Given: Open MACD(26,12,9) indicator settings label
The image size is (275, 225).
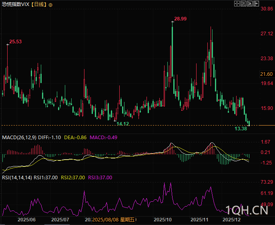Looking at the screenshot, I should [x=19, y=137].
